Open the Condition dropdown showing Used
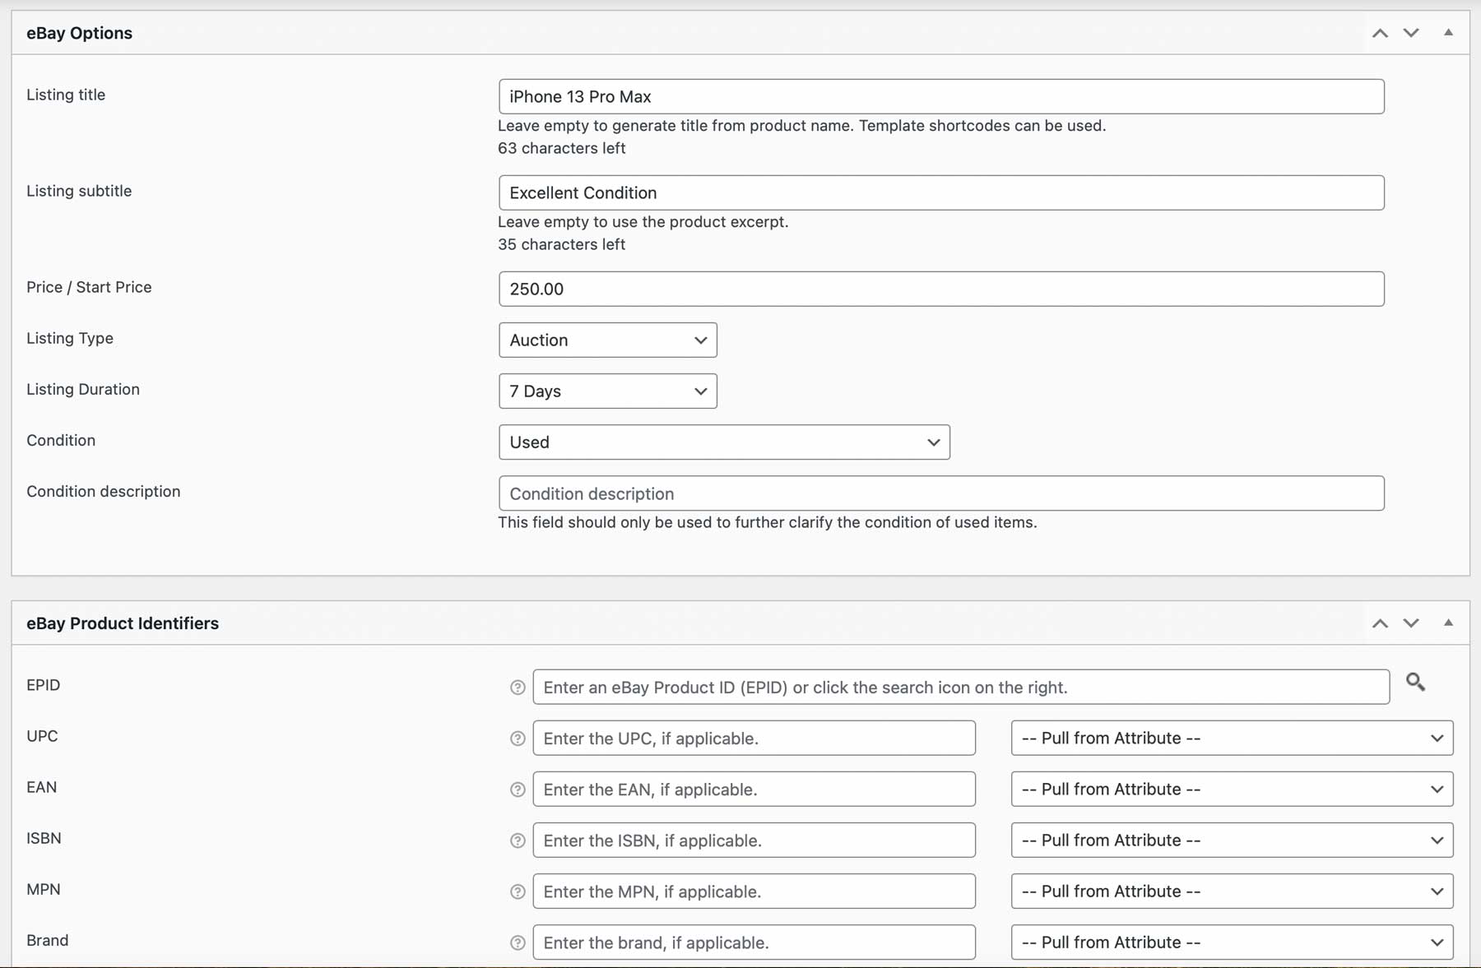Image resolution: width=1481 pixels, height=968 pixels. [723, 442]
